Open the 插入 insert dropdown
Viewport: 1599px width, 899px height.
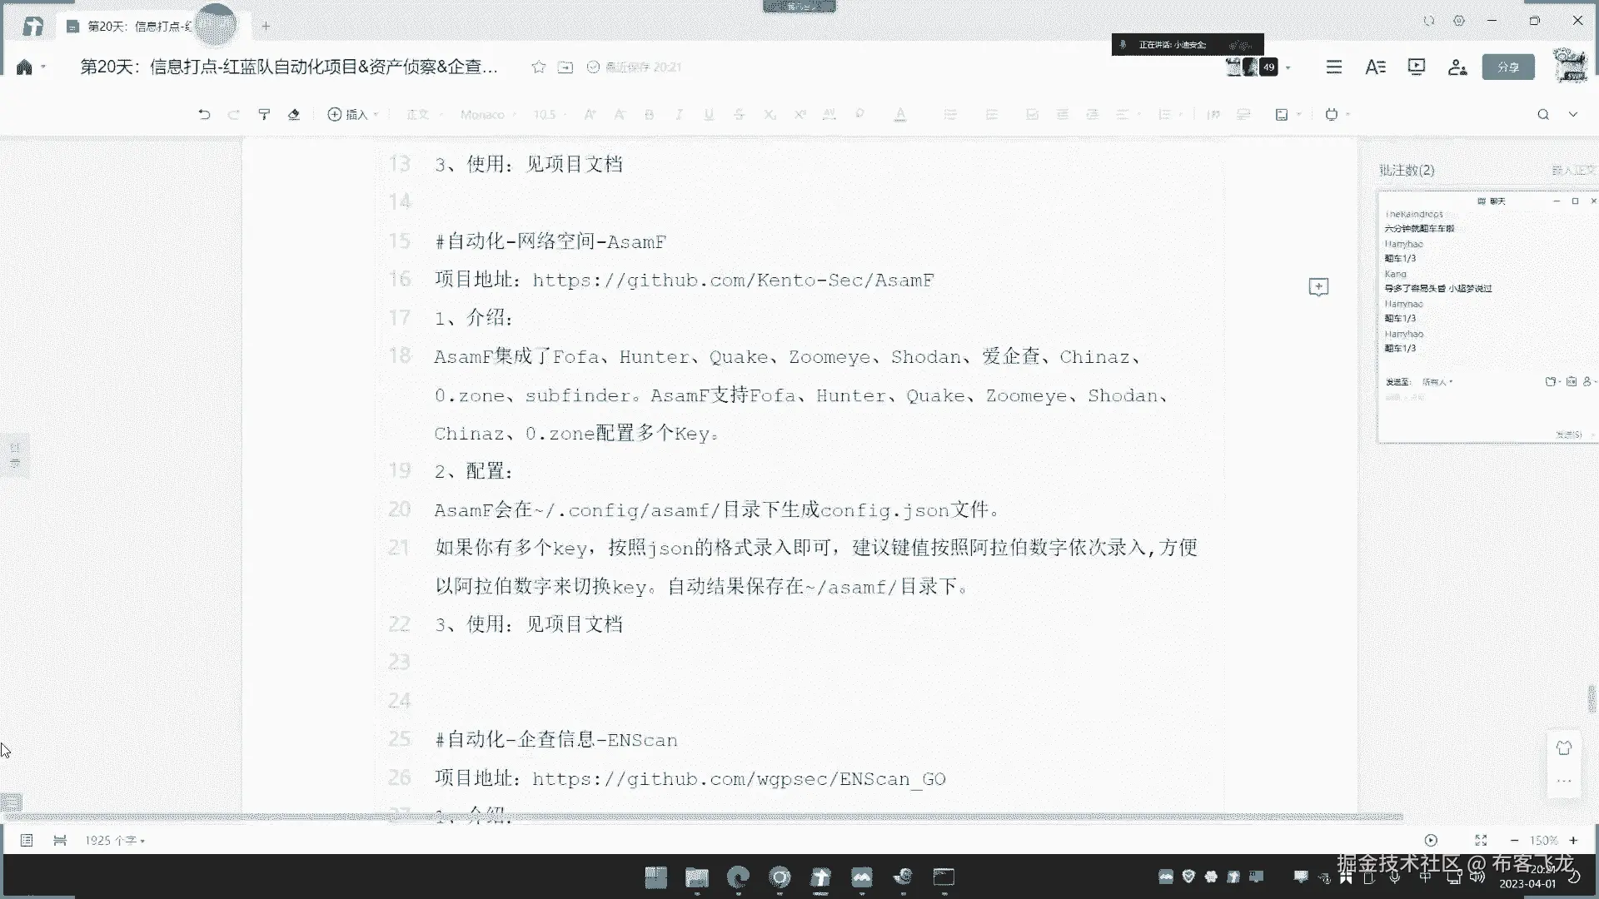tap(353, 115)
